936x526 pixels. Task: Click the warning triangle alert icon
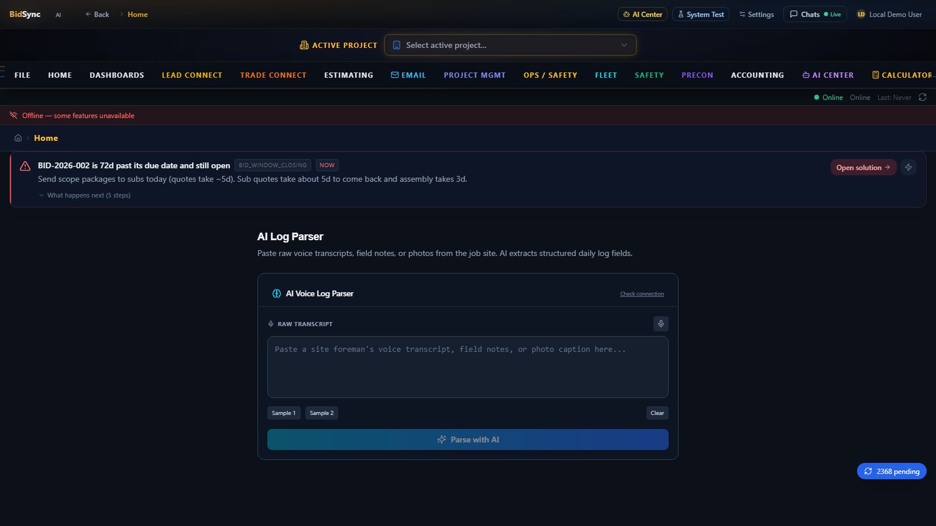click(25, 166)
